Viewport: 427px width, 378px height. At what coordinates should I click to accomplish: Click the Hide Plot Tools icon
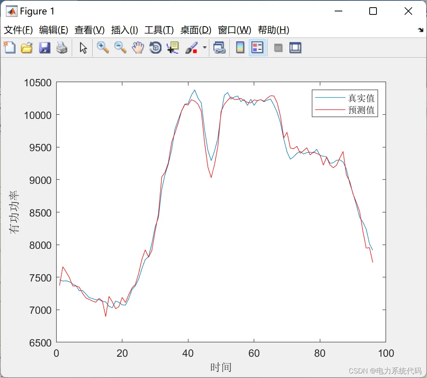pyautogui.click(x=278, y=48)
